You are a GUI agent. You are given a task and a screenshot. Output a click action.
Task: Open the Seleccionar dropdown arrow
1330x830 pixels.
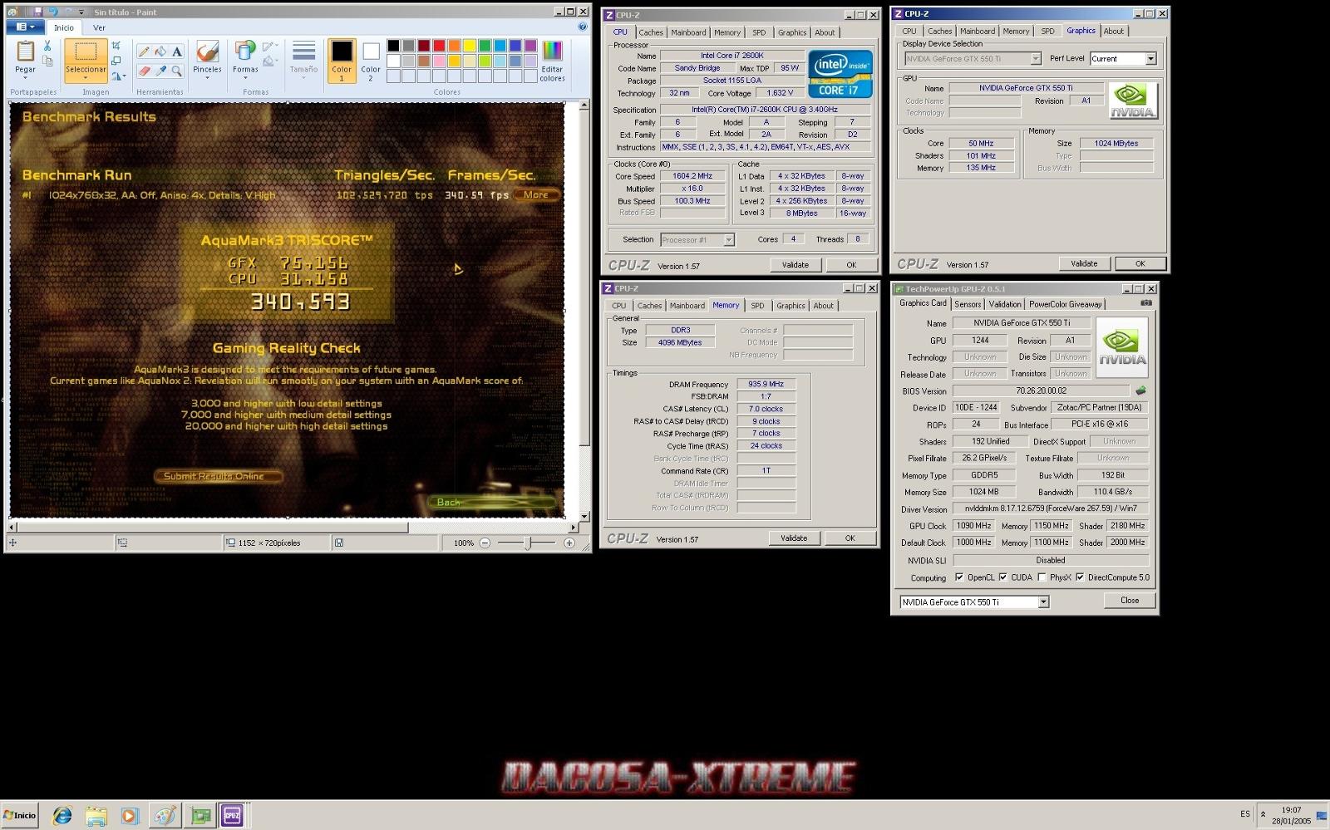86,77
